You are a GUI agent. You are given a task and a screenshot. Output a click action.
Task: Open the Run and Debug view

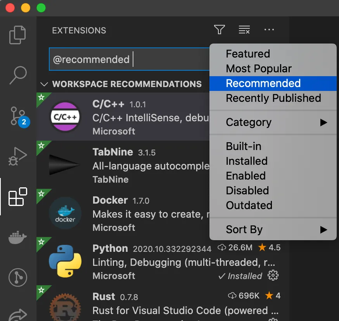[x=18, y=156]
